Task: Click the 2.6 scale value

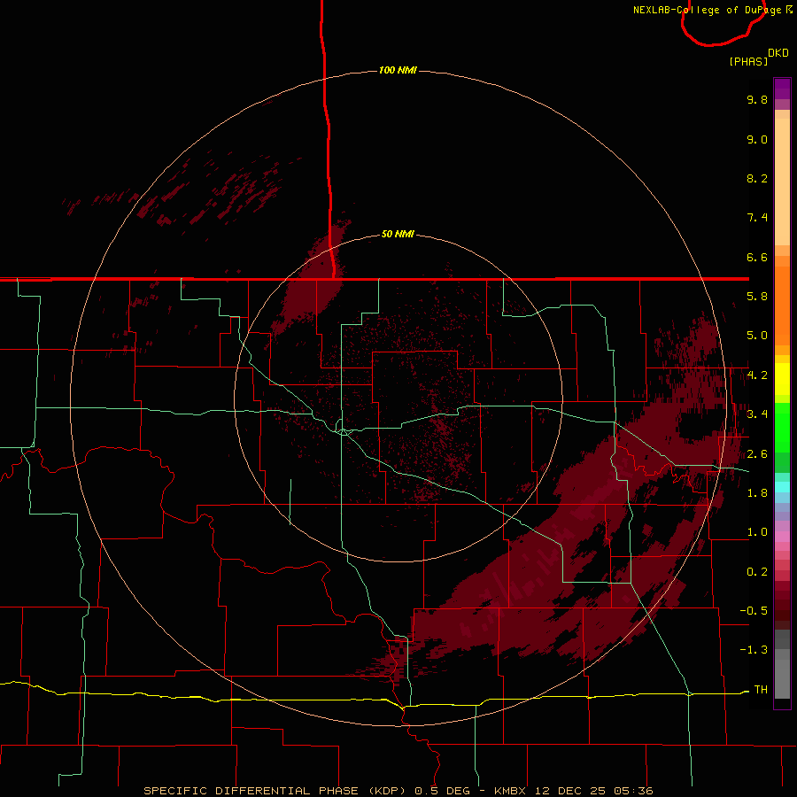Action: (757, 454)
